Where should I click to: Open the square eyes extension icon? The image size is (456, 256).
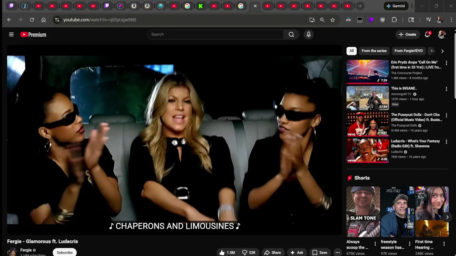click(360, 20)
